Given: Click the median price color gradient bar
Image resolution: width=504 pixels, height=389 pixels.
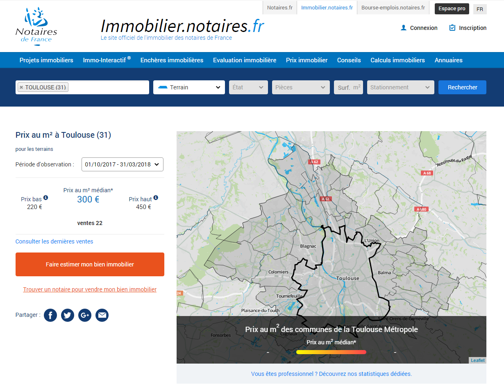Looking at the screenshot, I should 331,352.
